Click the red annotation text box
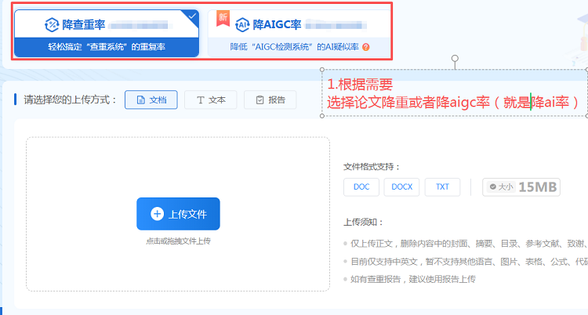Image resolution: width=588 pixels, height=315 pixels. [x=455, y=93]
